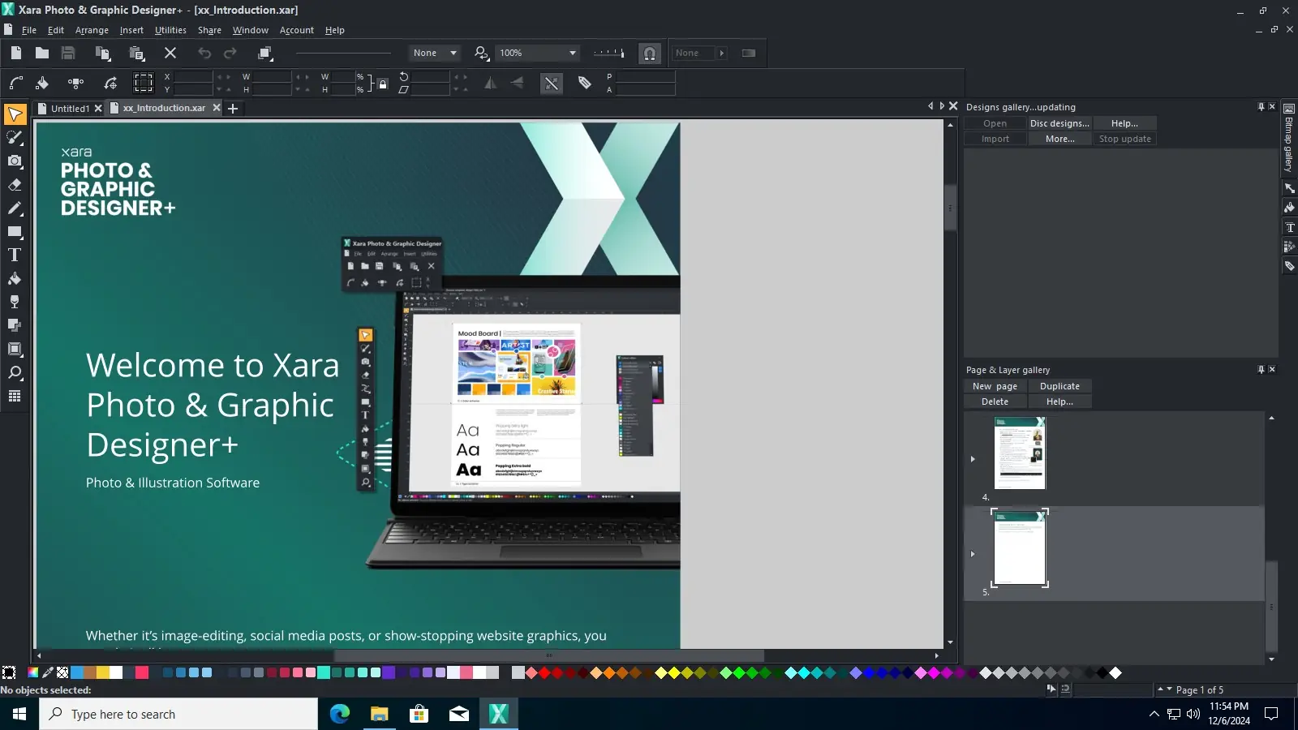Select the Zoom tool magnifier
This screenshot has height=730, width=1298.
click(x=15, y=373)
